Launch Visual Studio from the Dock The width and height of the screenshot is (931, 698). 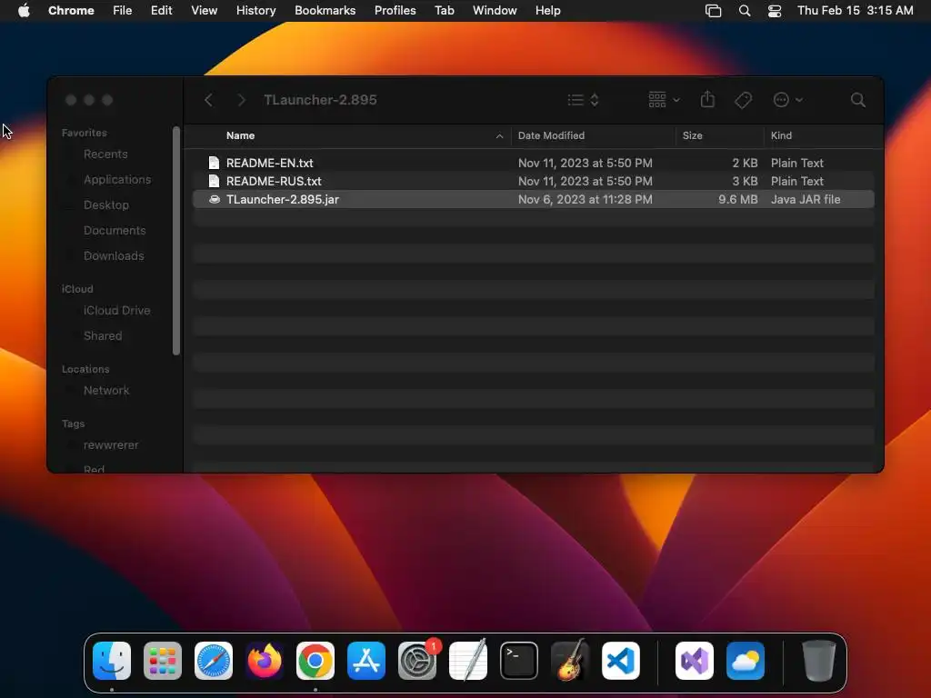pyautogui.click(x=695, y=661)
